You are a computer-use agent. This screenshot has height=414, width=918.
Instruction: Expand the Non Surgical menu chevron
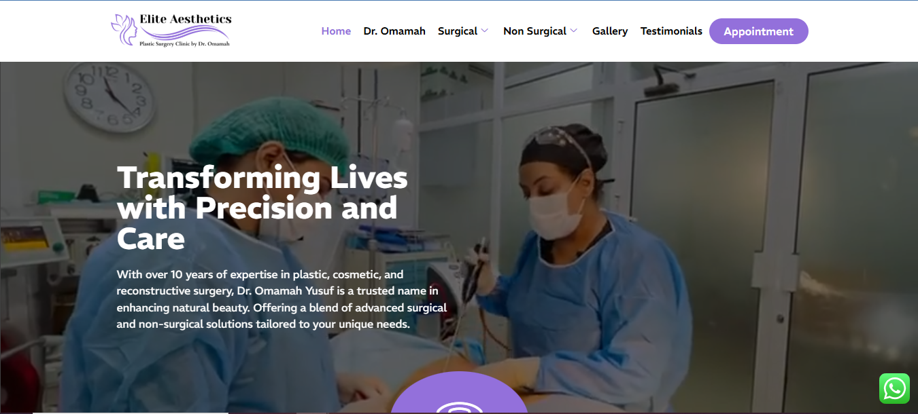(574, 31)
